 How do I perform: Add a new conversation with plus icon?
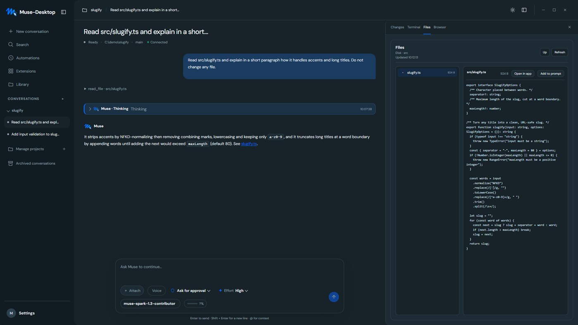point(63,99)
